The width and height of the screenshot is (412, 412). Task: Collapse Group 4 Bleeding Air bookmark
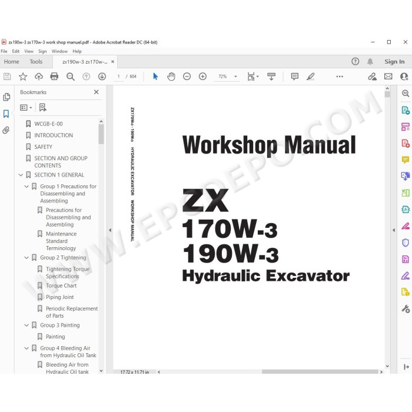tap(26, 348)
